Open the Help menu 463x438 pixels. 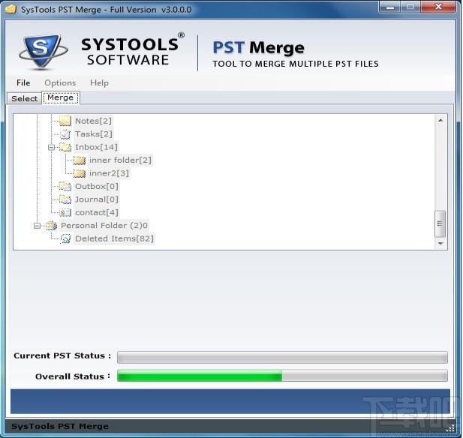click(x=99, y=83)
